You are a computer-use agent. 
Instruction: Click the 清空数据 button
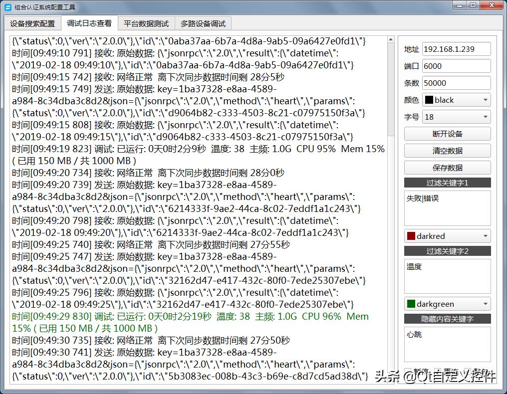point(447,151)
